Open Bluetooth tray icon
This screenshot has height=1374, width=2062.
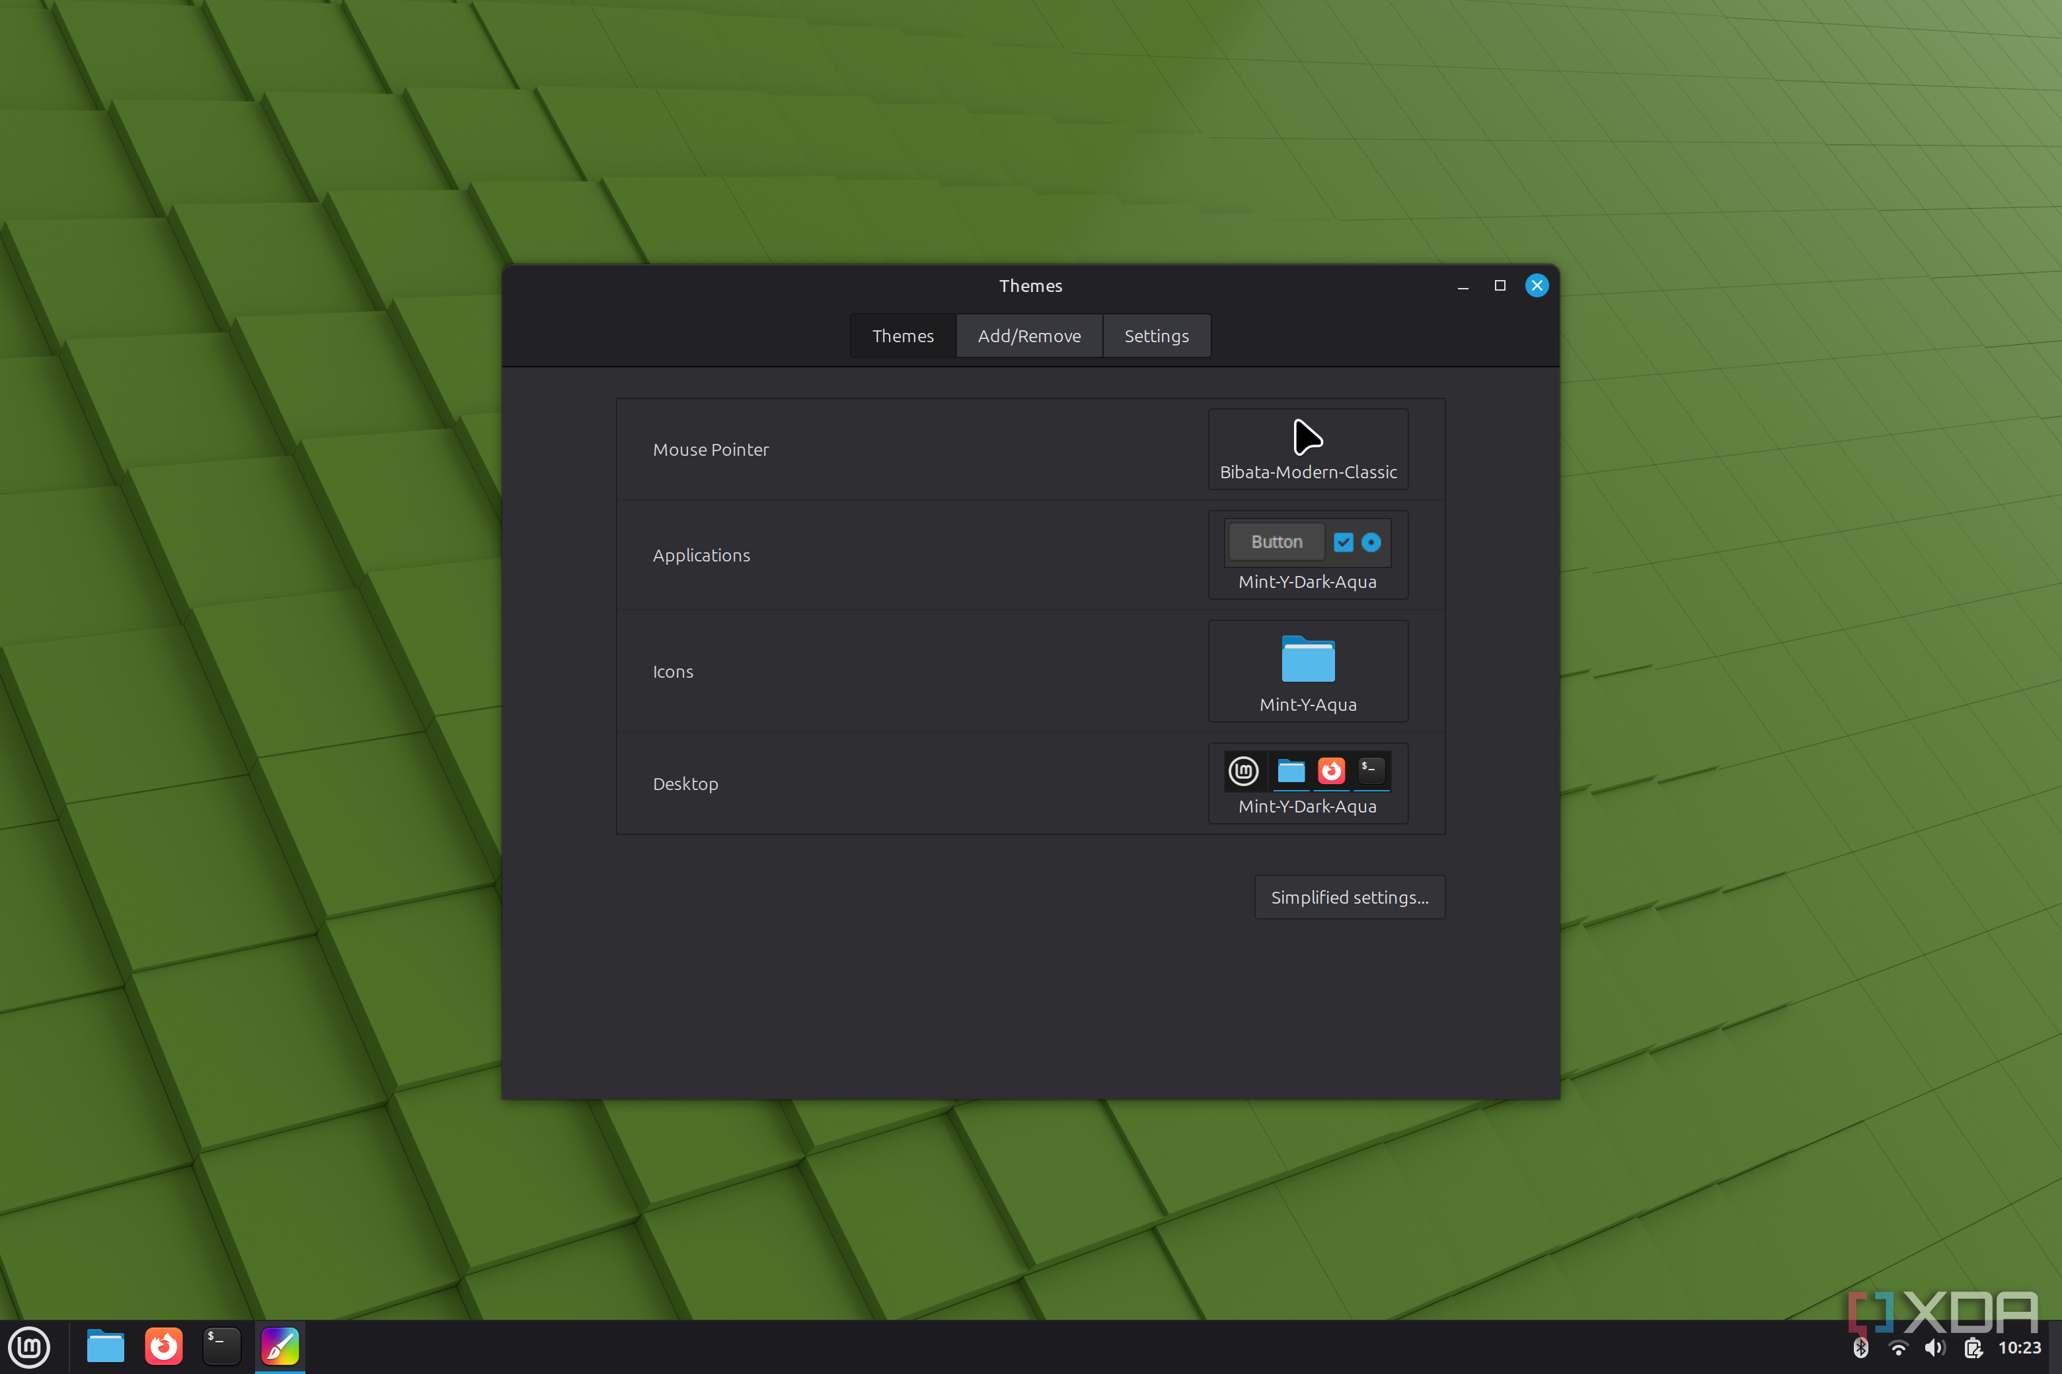click(1860, 1348)
